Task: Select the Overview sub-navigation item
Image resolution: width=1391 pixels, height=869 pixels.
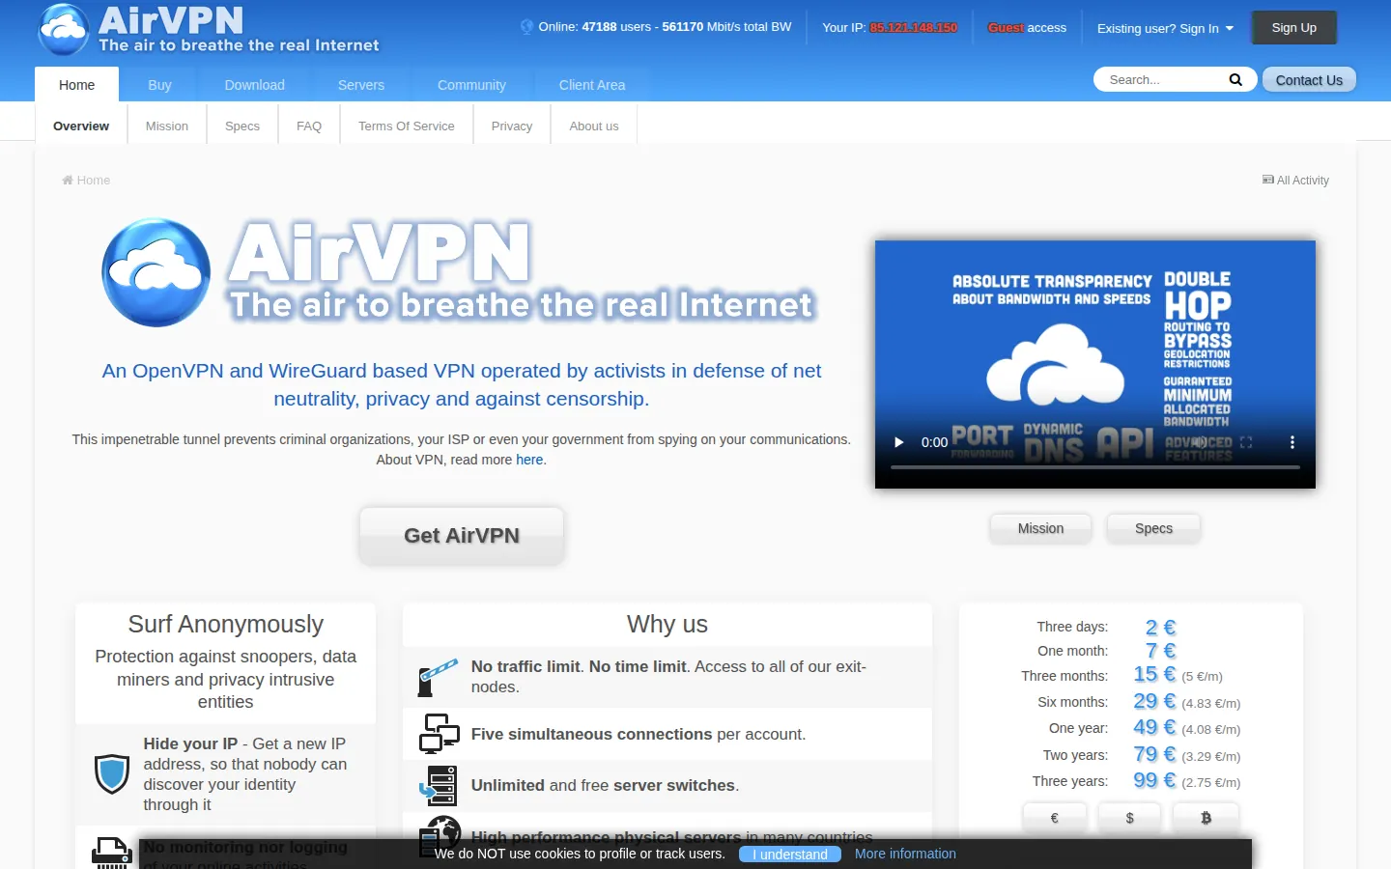Action: 81,126
